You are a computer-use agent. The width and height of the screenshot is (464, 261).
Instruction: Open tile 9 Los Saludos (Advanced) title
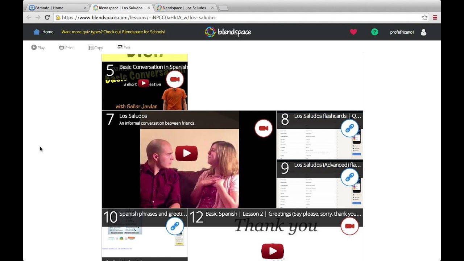coord(328,165)
